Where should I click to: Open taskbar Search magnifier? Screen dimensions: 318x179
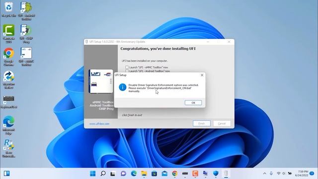(103, 174)
